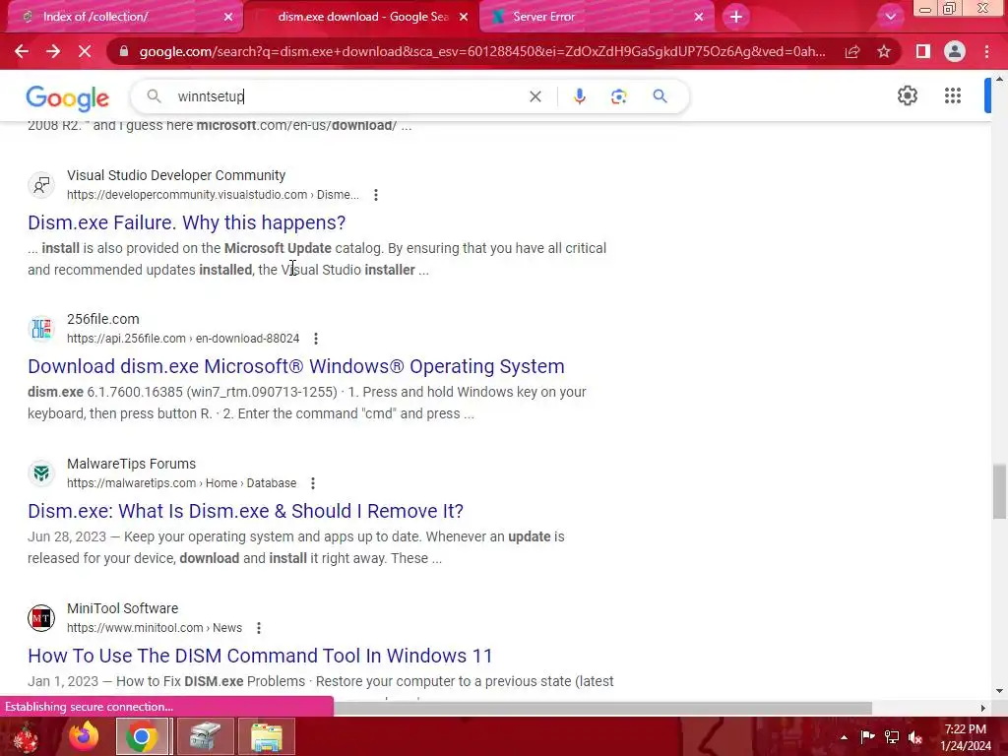
Task: Open Dism.exe: What Is Dism.exe result
Action: coord(245,511)
